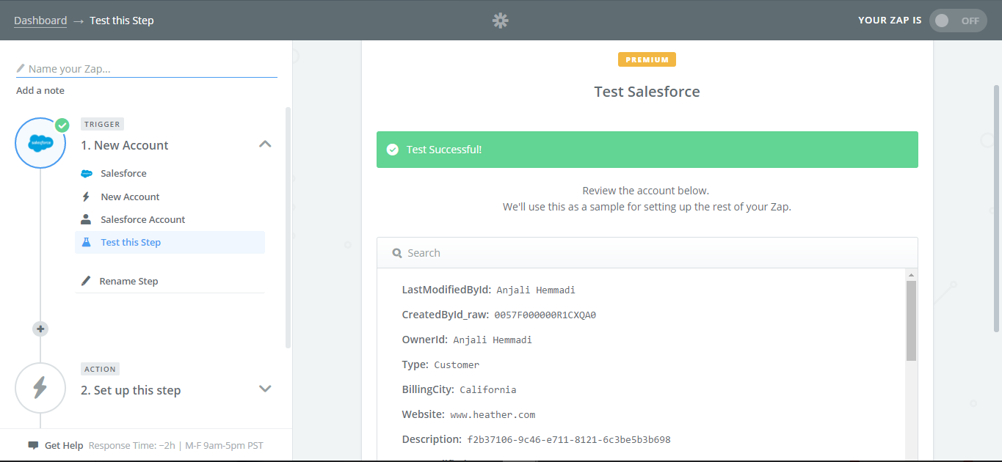Click the sample data list scrollbar thumb
Viewport: 1002px width, 462px height.
(x=911, y=320)
